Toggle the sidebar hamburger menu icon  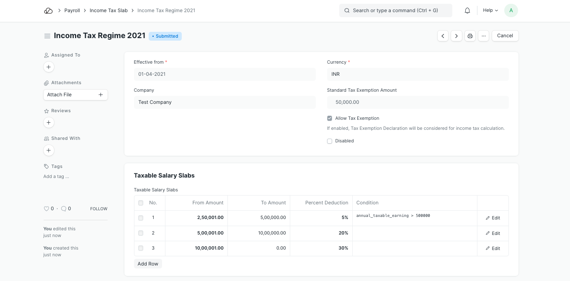tap(47, 36)
